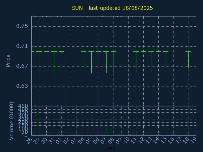203x152 pixels.
Task: Click the price bar for day 31
Action: tap(54, 62)
